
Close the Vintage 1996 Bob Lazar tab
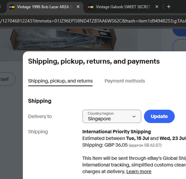click(78, 7)
